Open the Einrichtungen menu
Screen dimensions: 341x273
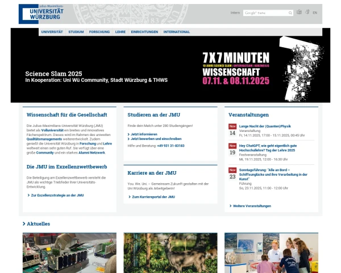tap(144, 32)
